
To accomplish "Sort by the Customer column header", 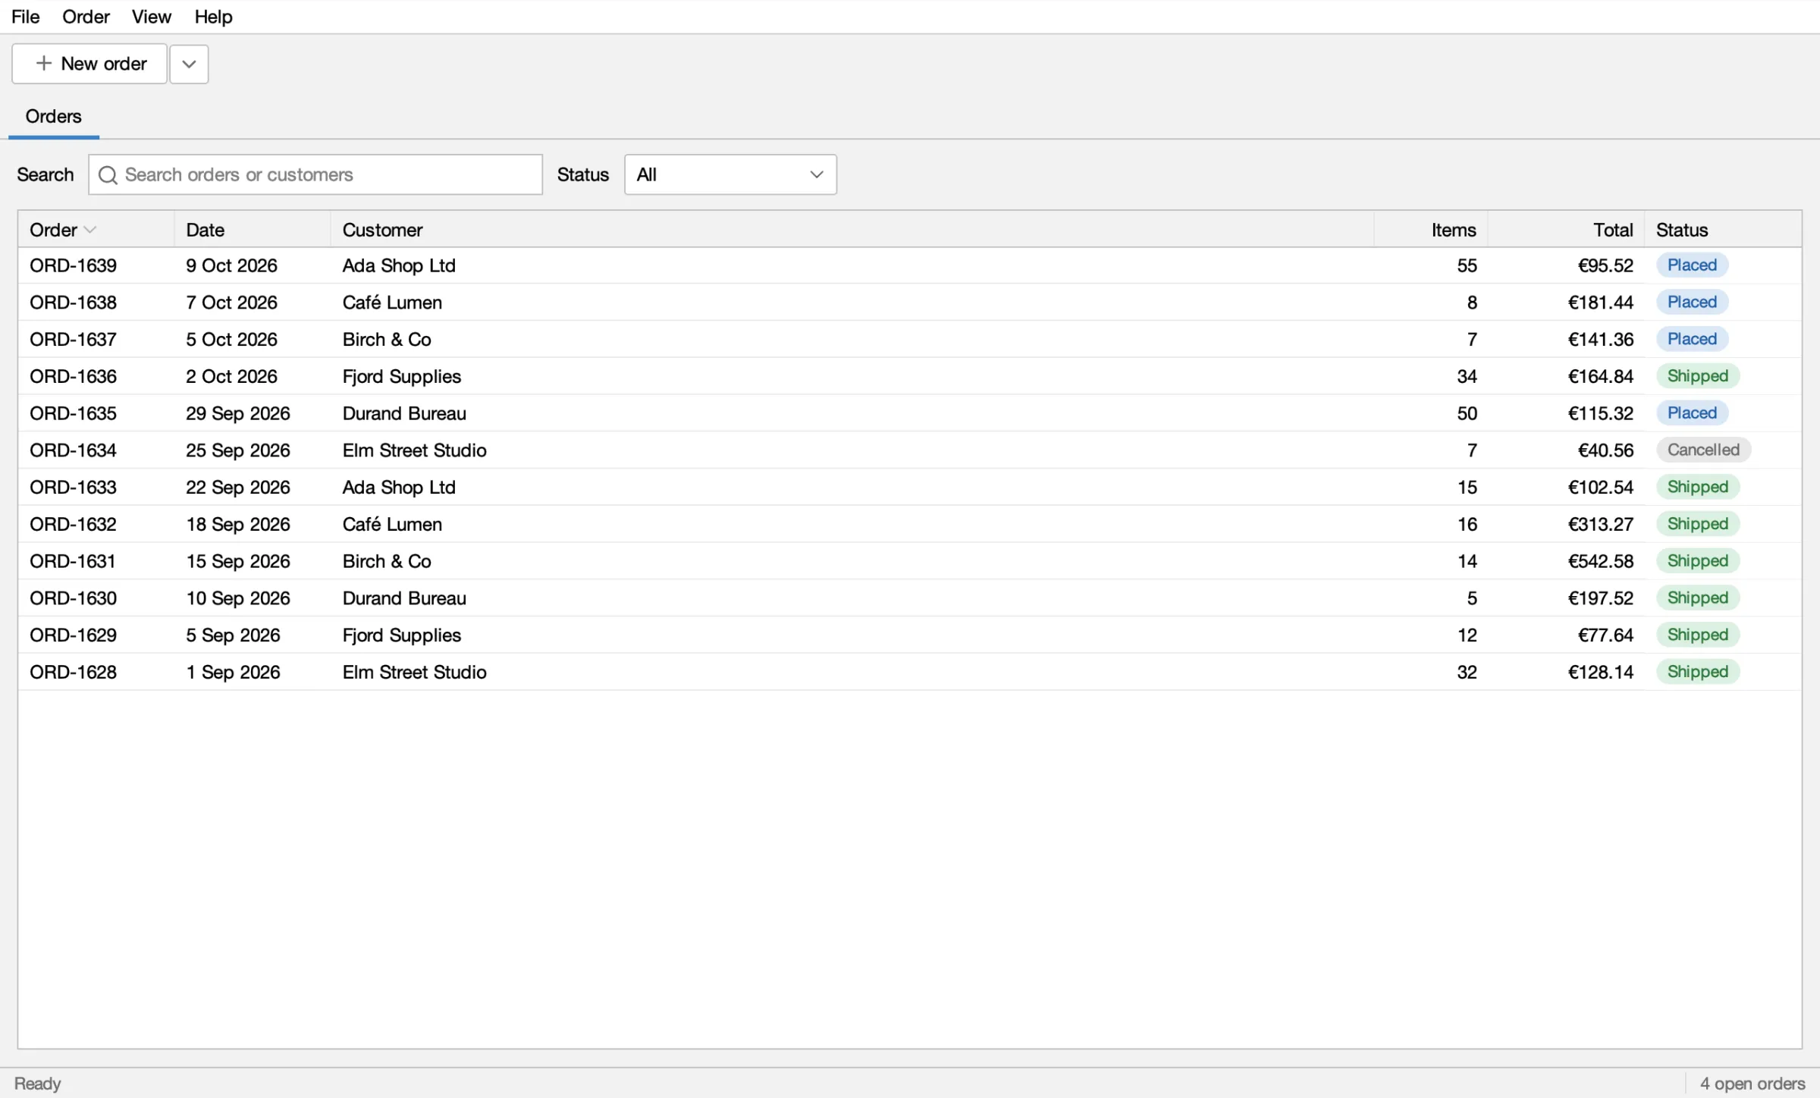I will 852,230.
